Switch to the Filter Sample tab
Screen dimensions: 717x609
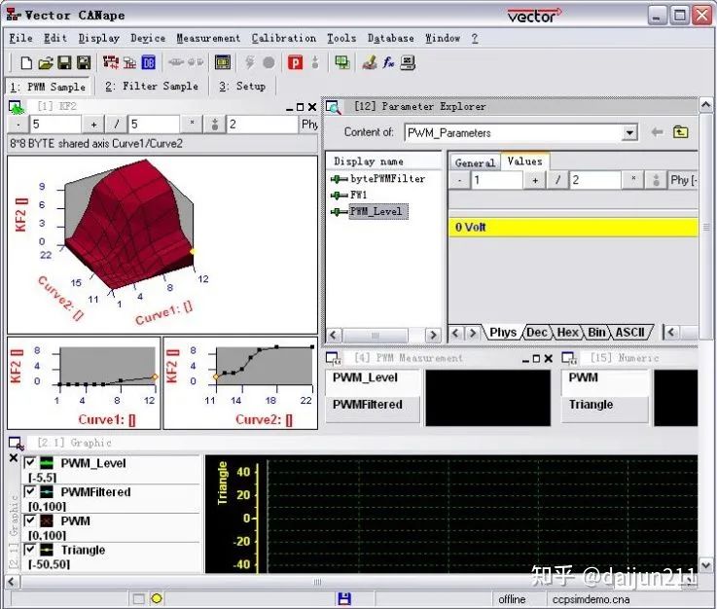(x=151, y=86)
